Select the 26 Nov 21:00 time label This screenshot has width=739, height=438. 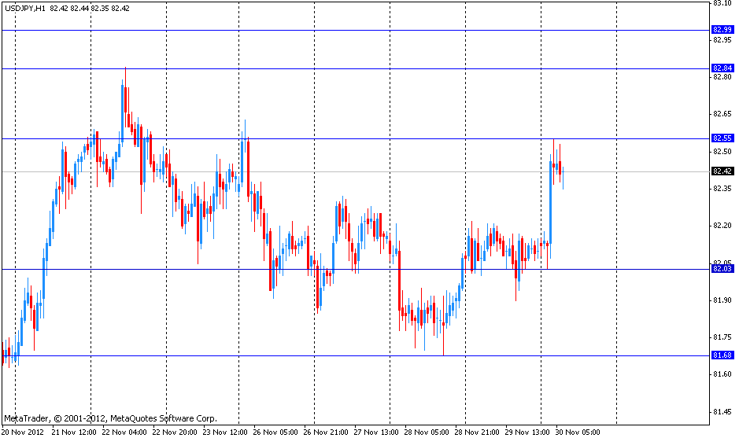click(327, 432)
